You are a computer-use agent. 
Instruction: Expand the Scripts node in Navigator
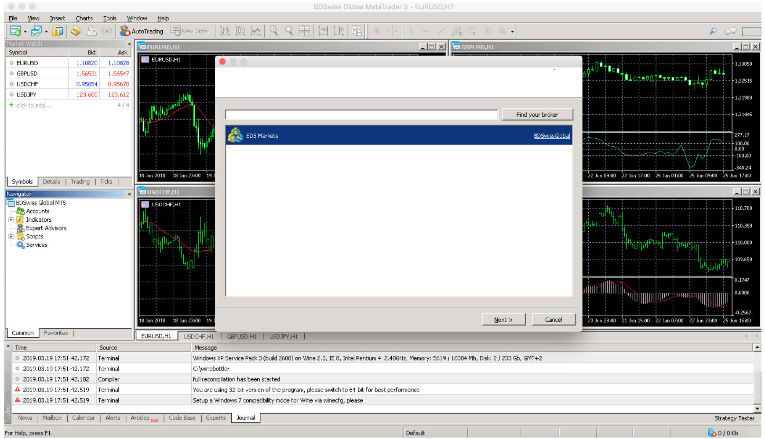tap(11, 236)
